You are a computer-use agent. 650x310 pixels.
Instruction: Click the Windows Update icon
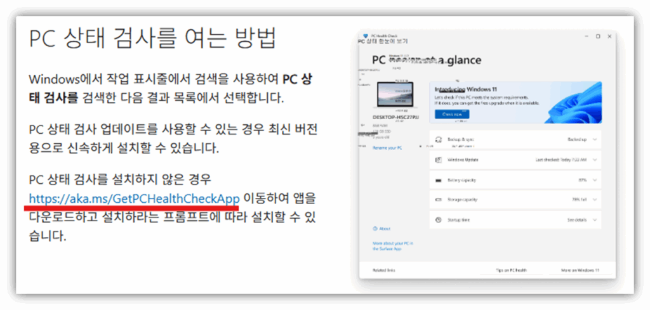438,160
